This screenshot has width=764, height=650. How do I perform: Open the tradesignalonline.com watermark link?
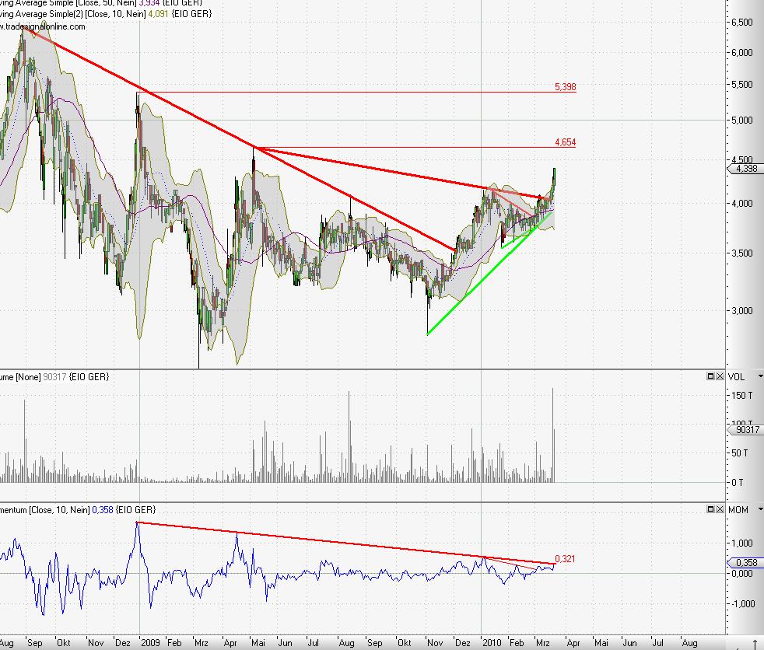pyautogui.click(x=43, y=26)
